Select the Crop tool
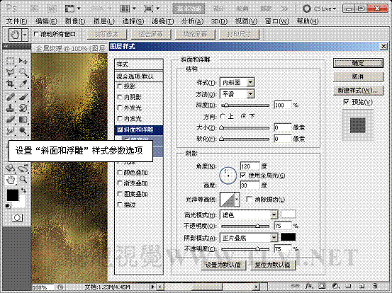Screen dimensions: 392x293 [x=10, y=84]
